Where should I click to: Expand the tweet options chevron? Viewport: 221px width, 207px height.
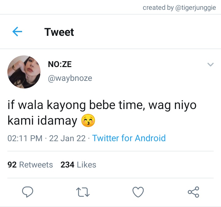coord(211,65)
